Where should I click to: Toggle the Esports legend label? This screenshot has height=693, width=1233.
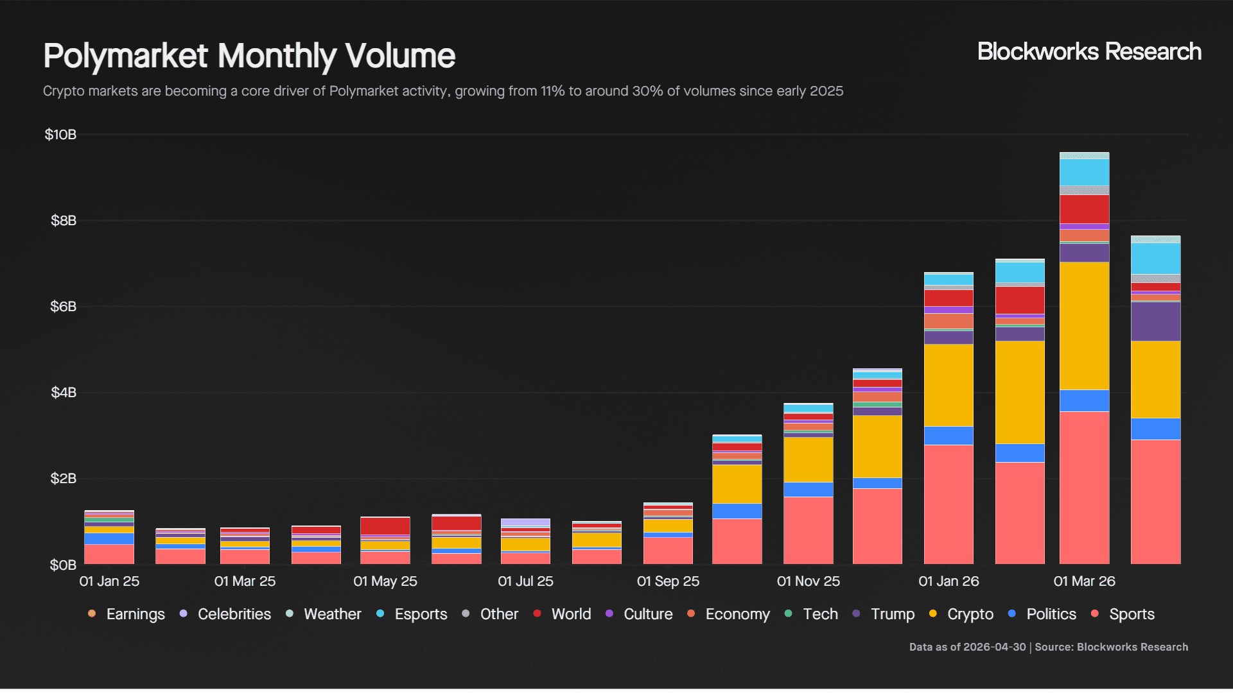coord(421,614)
